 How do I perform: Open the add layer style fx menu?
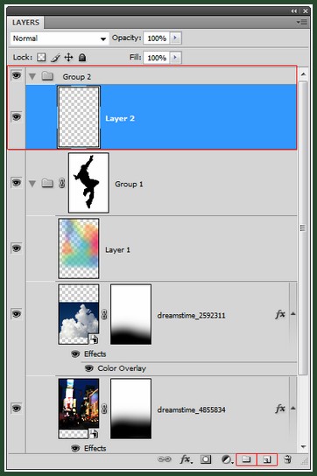[186, 459]
